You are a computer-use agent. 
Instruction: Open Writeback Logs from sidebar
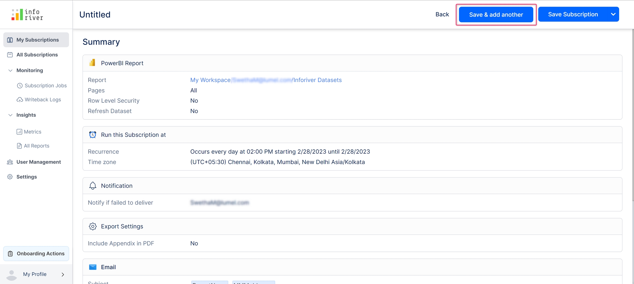pos(43,100)
